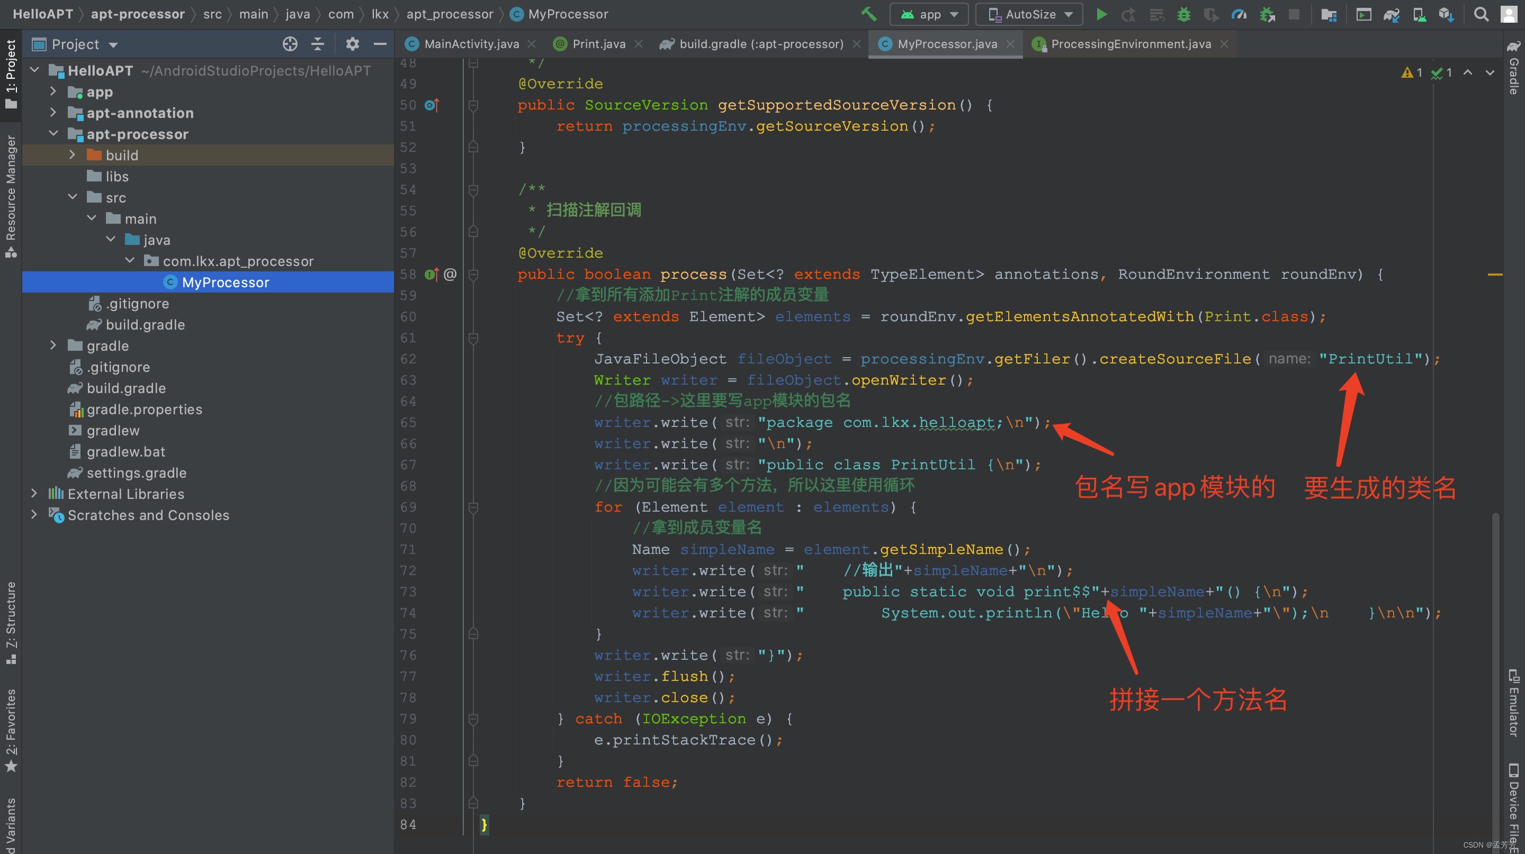Click the Stop square icon
Screen dimensions: 1525x854
click(x=1294, y=14)
